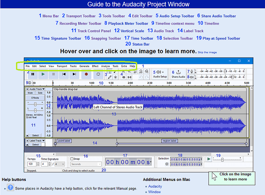
Task: Toggle the Solo button on Audio Track
Action: click(40, 93)
